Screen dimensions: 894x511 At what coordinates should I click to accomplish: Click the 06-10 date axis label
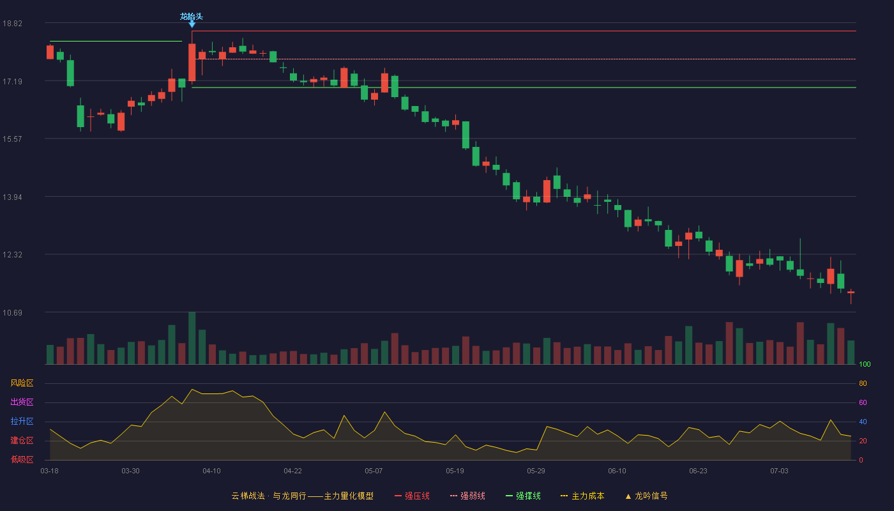pos(617,471)
